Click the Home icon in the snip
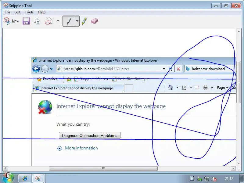 click(x=171, y=88)
